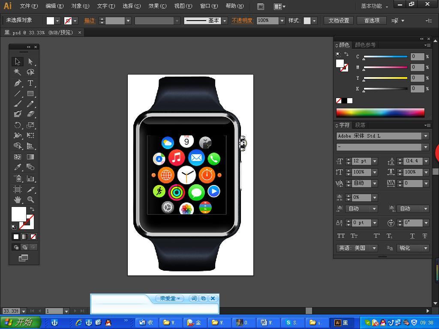Click the C (cyan) slider track
Viewport: 439px width, 329px height.
[x=385, y=57]
